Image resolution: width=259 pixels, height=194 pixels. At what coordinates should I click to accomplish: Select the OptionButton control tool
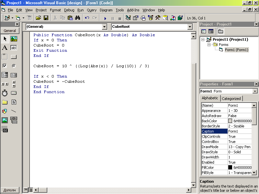[x=14, y=66]
